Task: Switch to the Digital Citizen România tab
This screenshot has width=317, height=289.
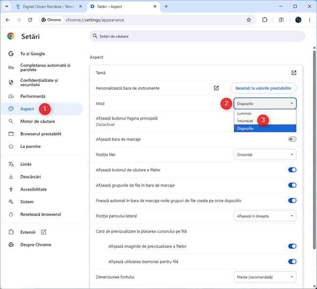Action: (48, 6)
